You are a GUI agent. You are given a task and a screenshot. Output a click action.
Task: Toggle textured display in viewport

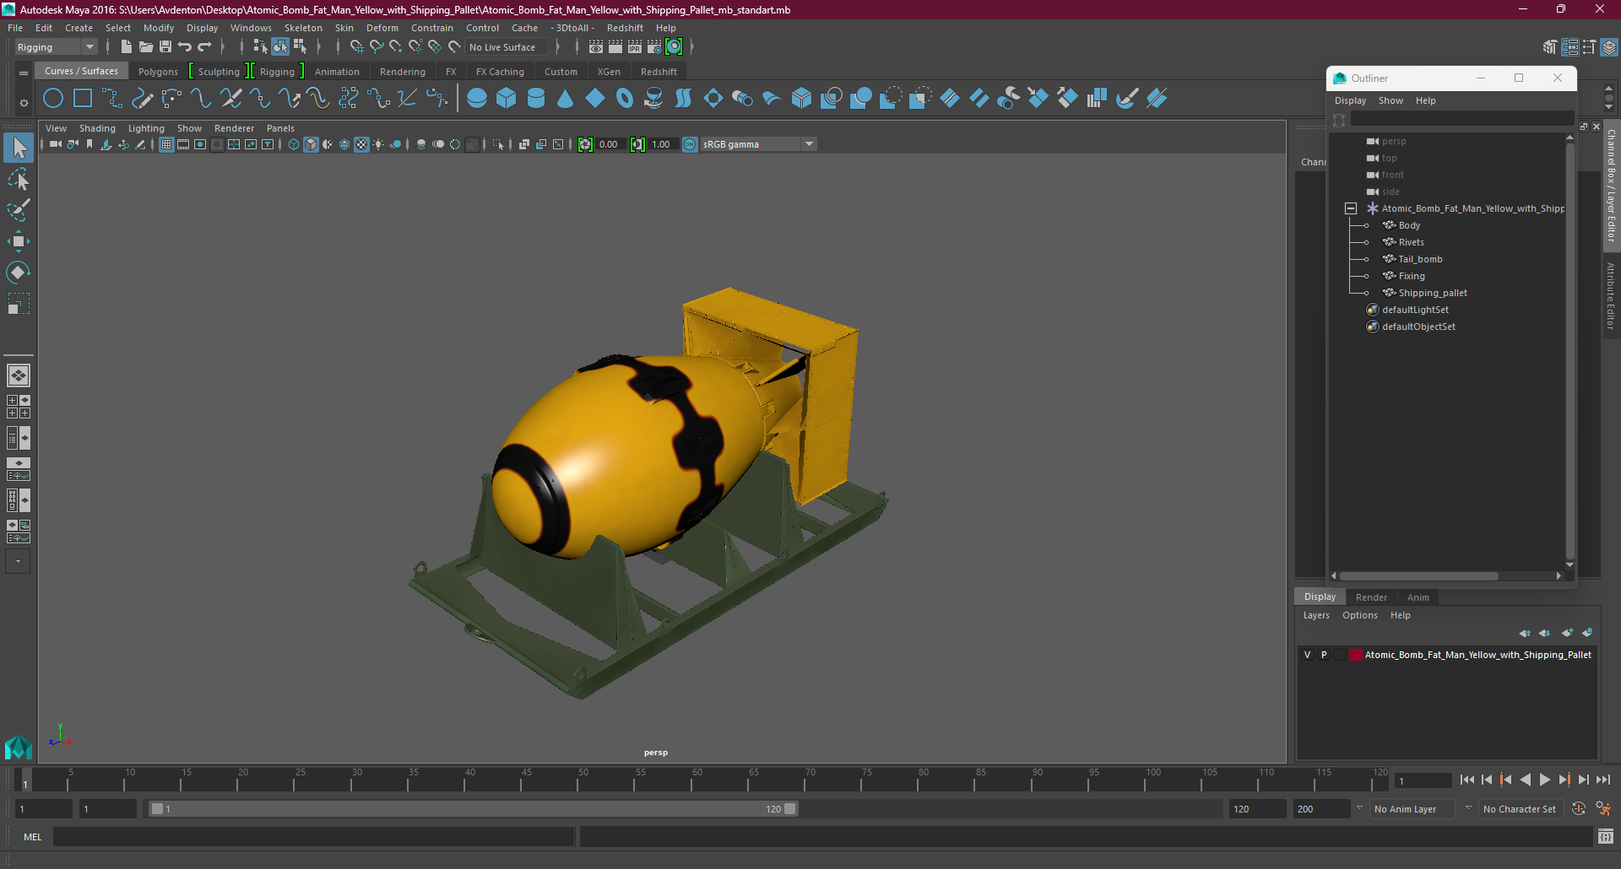pyautogui.click(x=361, y=145)
